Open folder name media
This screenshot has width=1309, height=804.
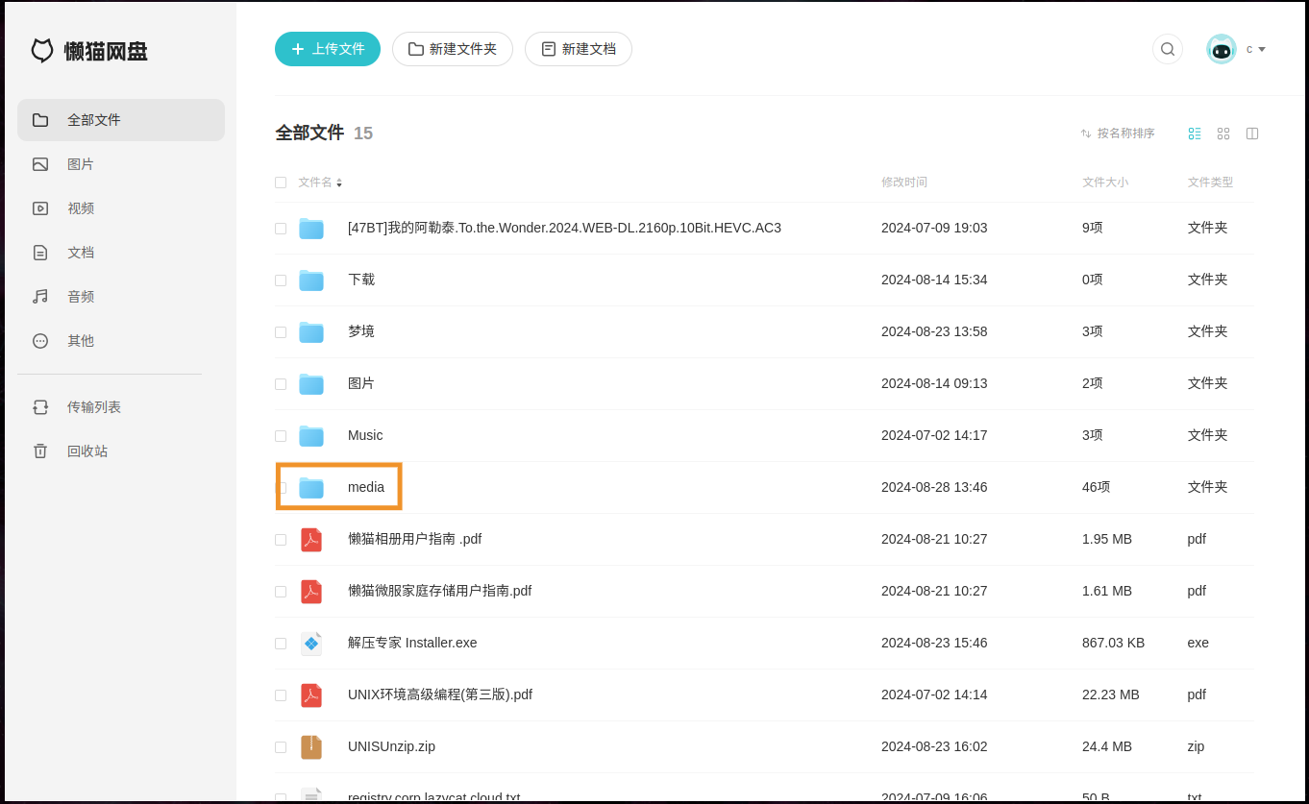click(366, 487)
